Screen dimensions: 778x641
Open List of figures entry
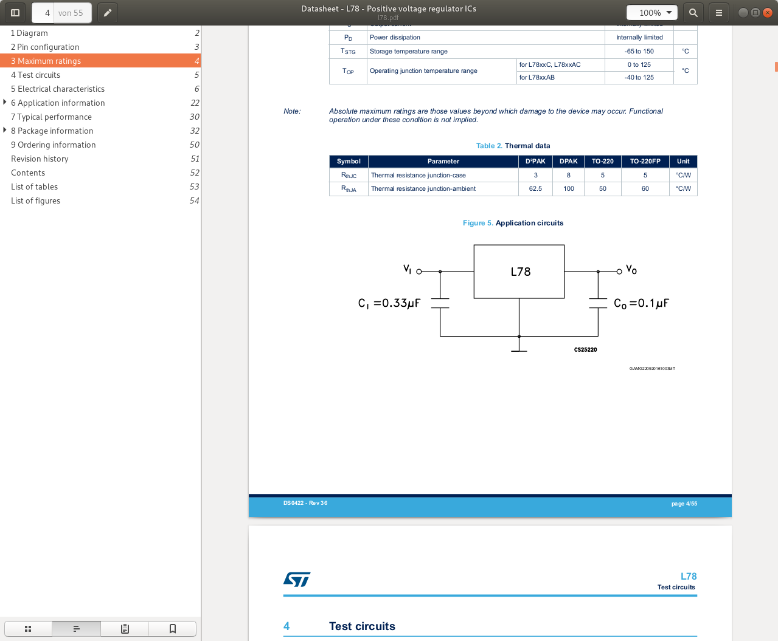coord(100,201)
